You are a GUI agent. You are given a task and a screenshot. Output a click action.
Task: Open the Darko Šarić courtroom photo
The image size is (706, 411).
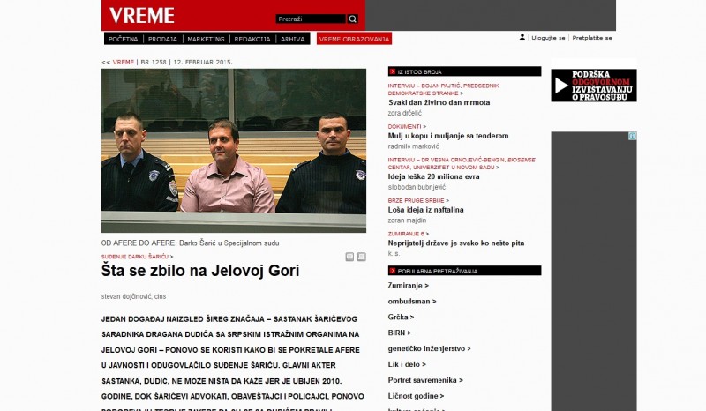click(x=234, y=150)
